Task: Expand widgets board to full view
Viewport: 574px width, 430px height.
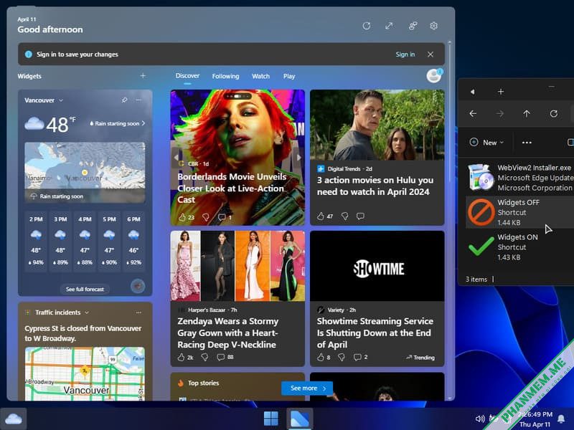Action: (389, 26)
